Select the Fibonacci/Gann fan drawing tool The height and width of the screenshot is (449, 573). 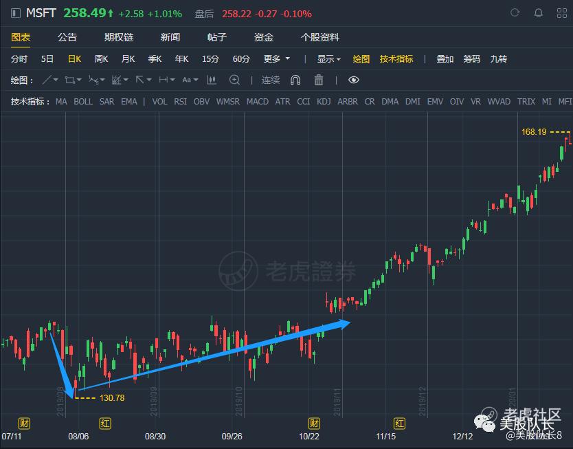click(x=117, y=80)
